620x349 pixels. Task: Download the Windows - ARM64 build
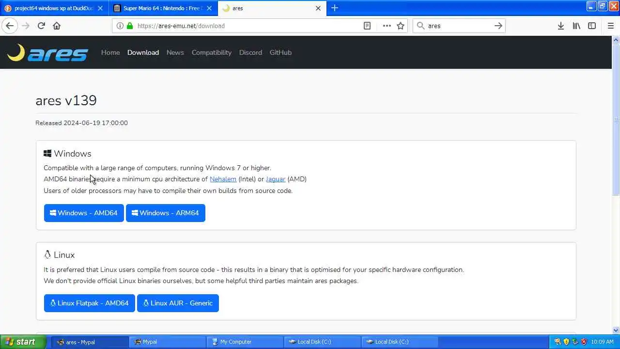166,213
